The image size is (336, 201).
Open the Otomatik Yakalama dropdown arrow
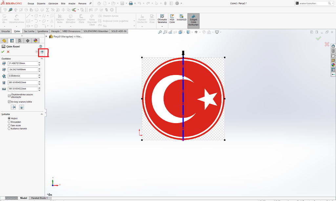(162, 26)
